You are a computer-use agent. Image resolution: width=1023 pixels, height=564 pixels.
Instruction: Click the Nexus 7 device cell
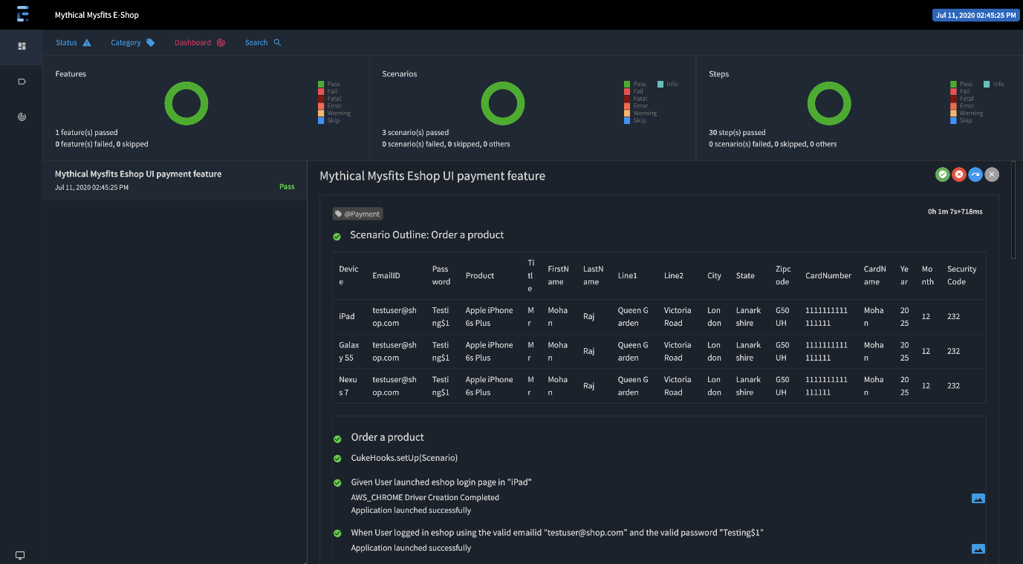coord(348,386)
